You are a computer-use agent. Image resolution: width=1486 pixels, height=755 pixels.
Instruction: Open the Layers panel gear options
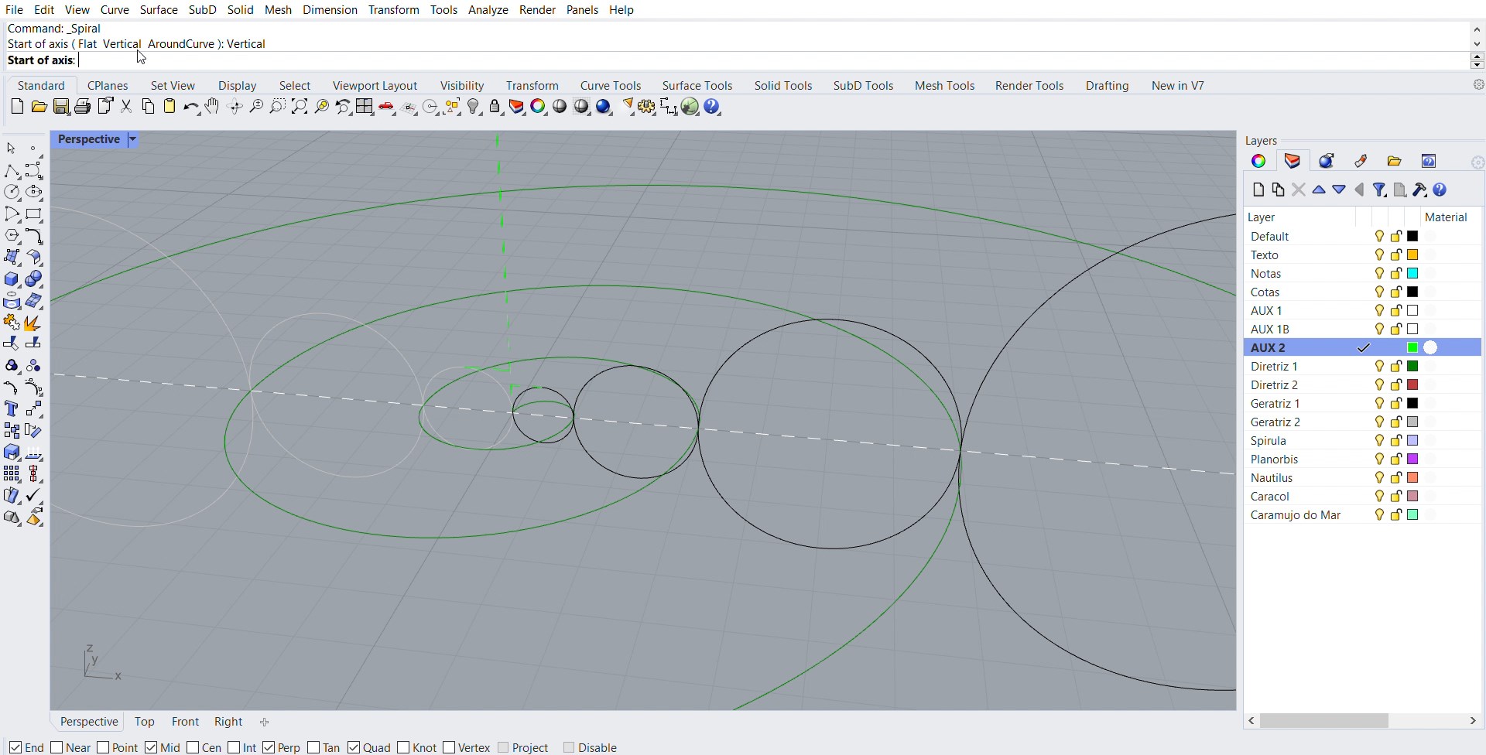click(1477, 162)
